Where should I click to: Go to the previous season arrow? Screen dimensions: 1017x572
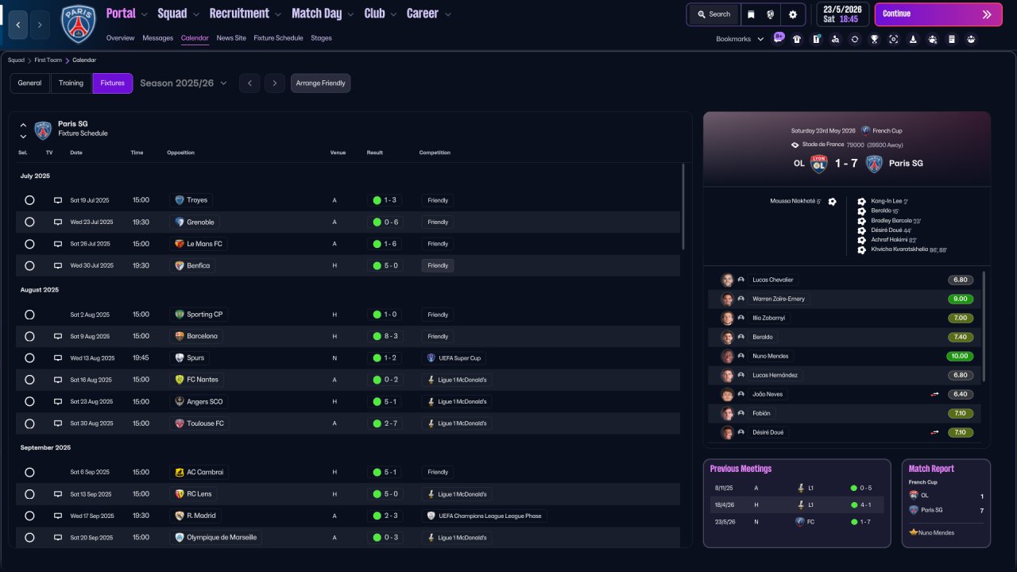pyautogui.click(x=249, y=83)
